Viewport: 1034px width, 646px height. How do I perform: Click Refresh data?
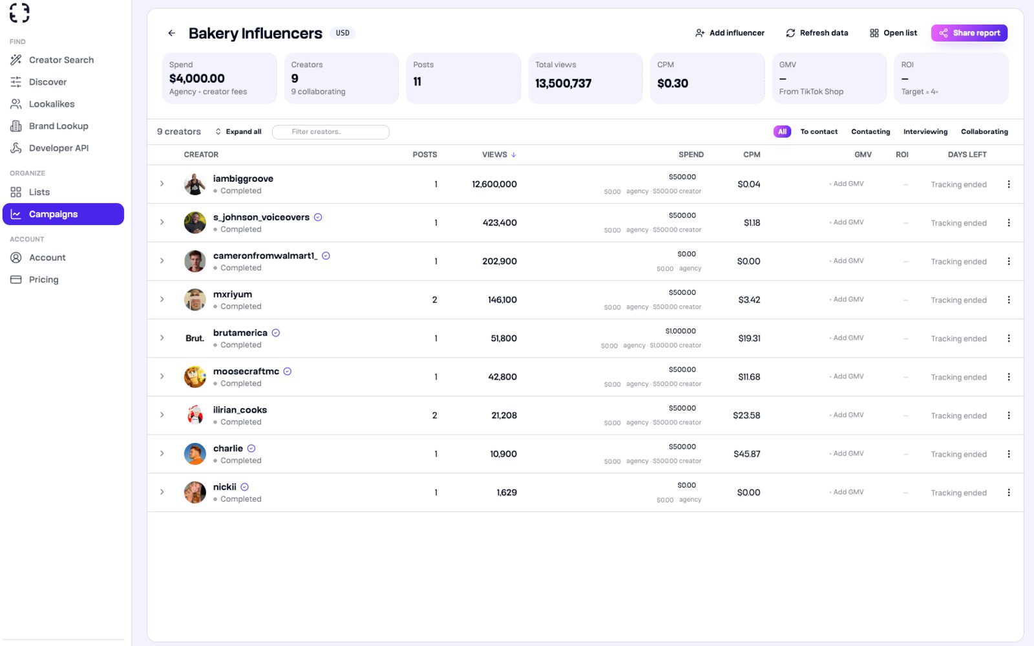click(817, 33)
